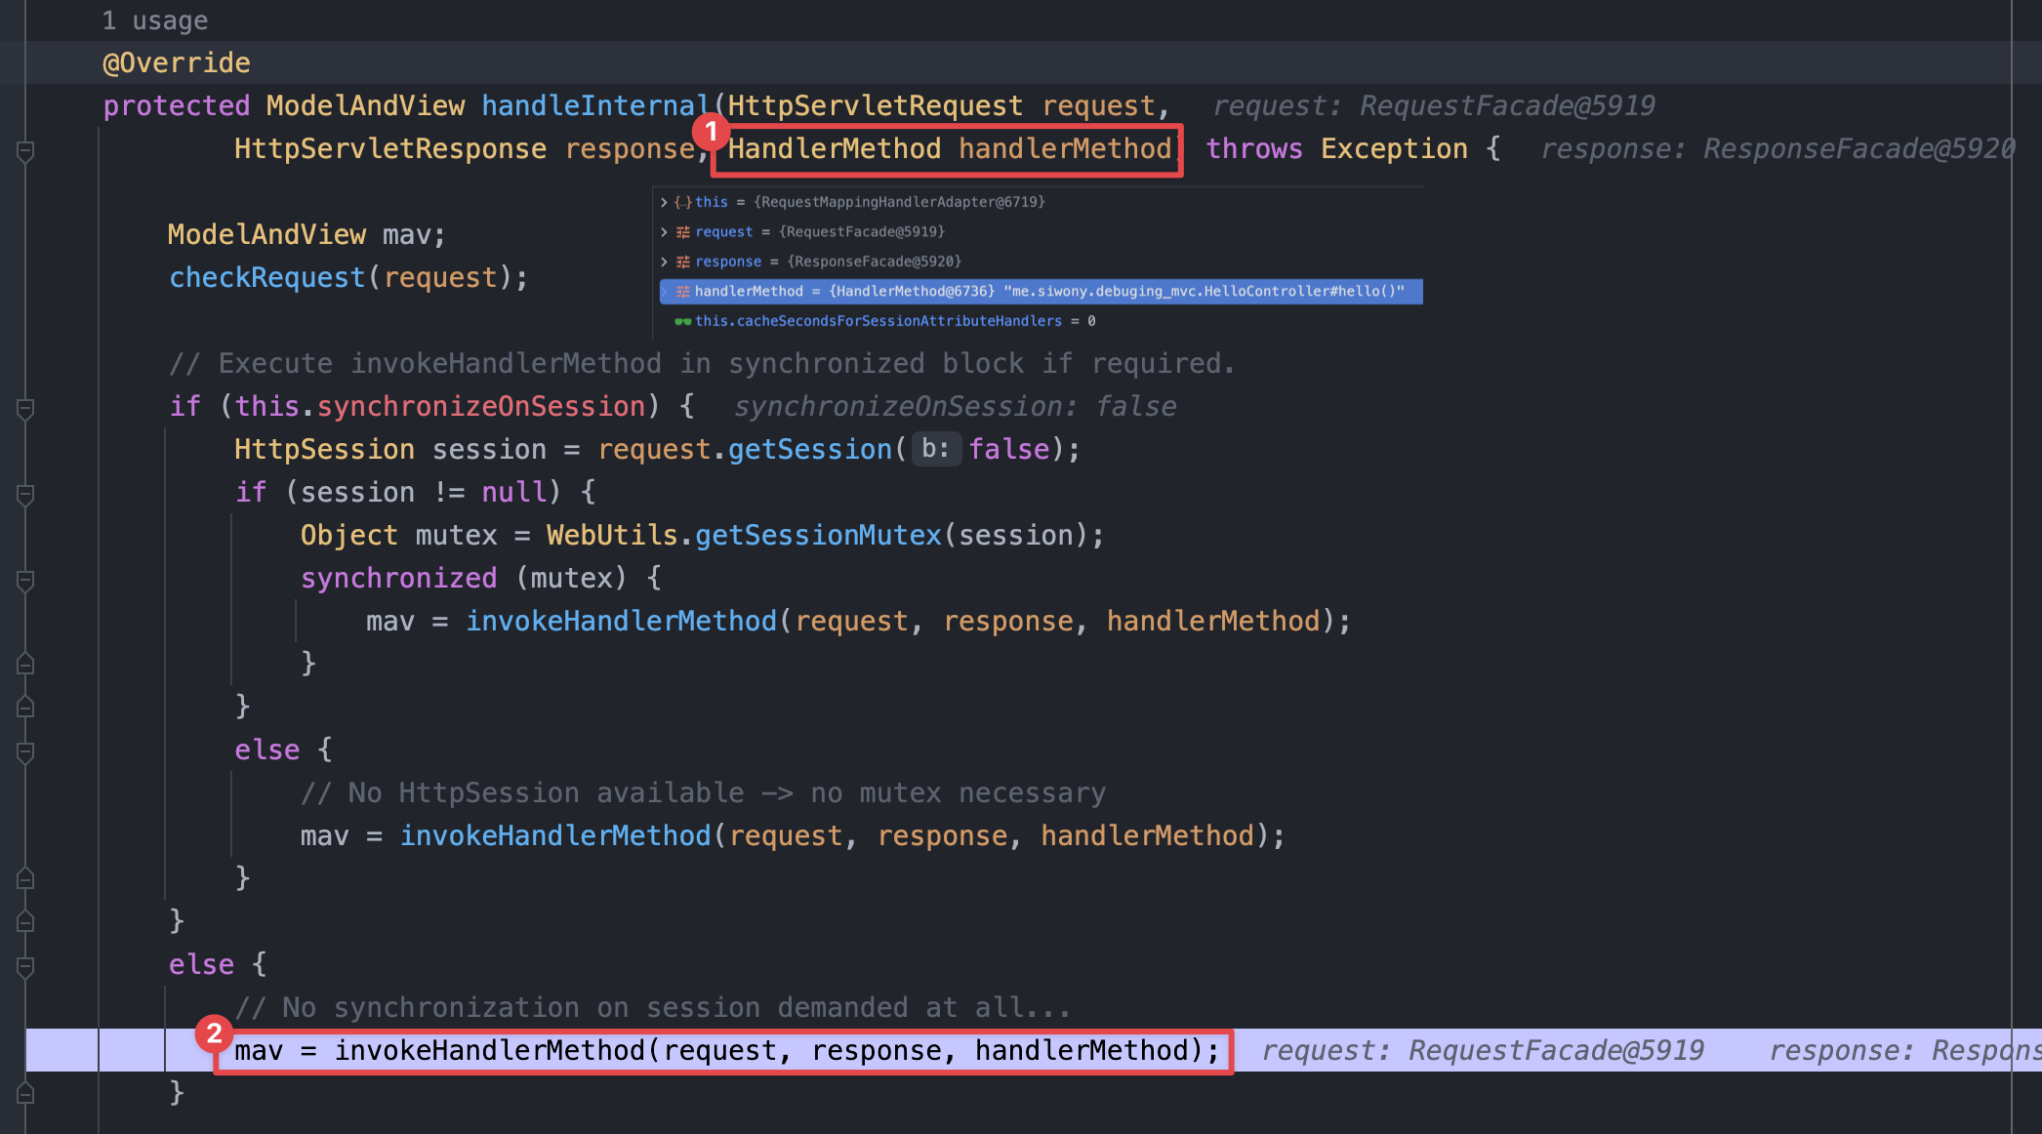Click the parameter icon next to request variable

click(682, 232)
